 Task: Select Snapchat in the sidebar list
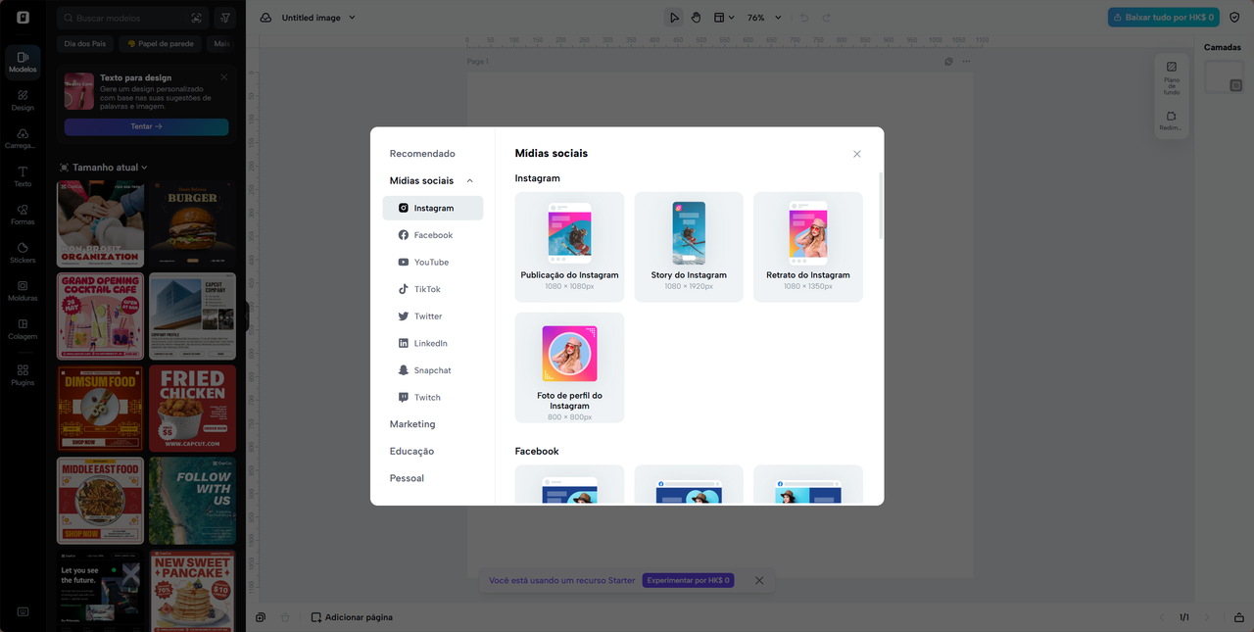(433, 370)
